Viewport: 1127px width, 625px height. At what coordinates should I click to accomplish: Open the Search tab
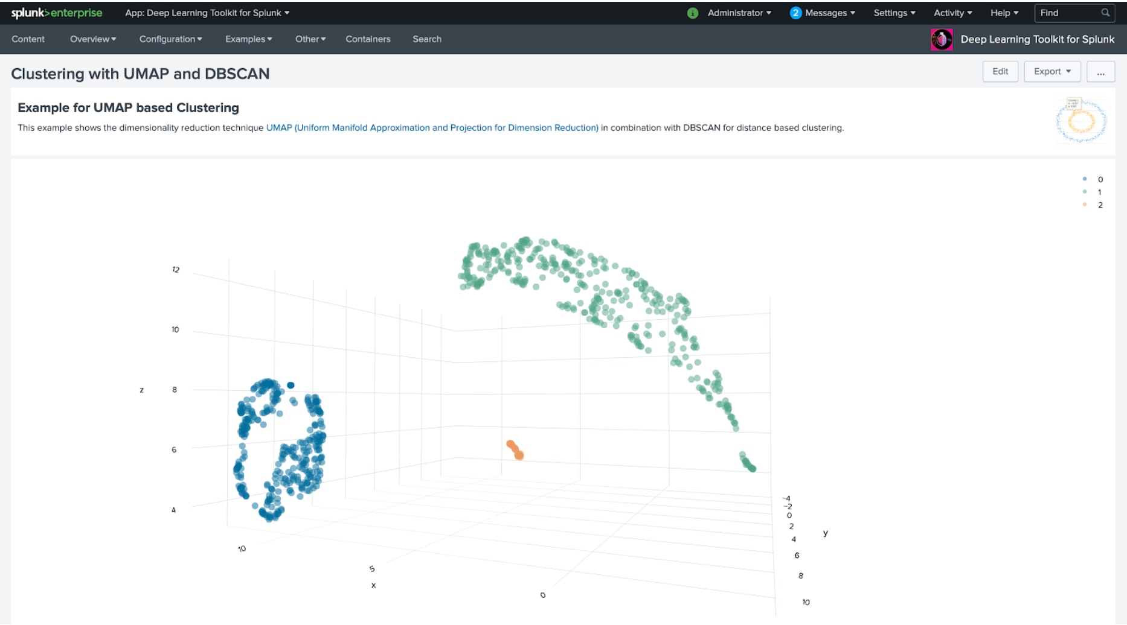click(x=427, y=39)
